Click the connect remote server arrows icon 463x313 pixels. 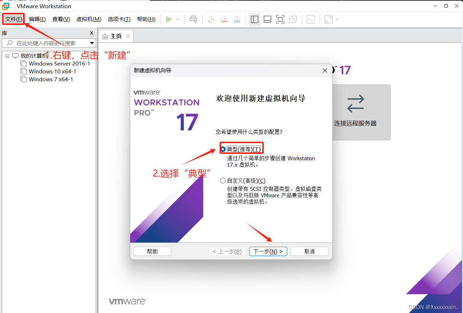[x=356, y=103]
